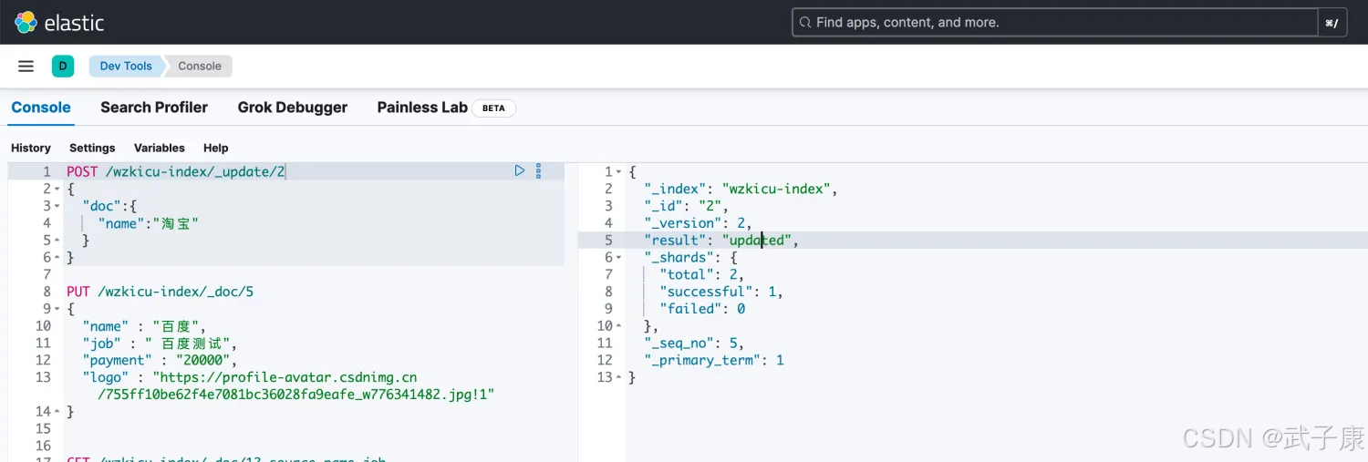
Task: Collapse the _shards object in response
Action: point(619,258)
